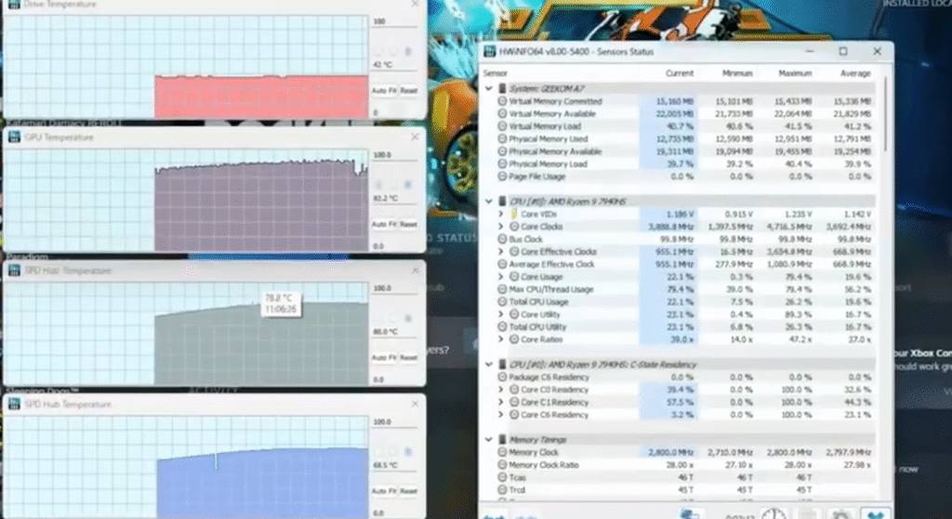Image resolution: width=952 pixels, height=519 pixels.
Task: Click the 15,160 MB current value
Action: click(675, 101)
